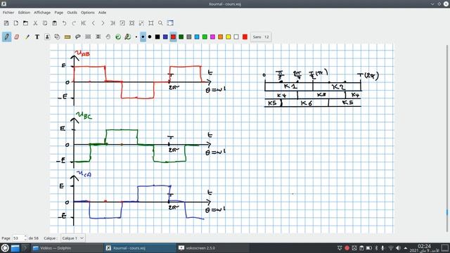Image resolution: width=450 pixels, height=253 pixels.
Task: Click the page number field
Action: click(x=18, y=238)
